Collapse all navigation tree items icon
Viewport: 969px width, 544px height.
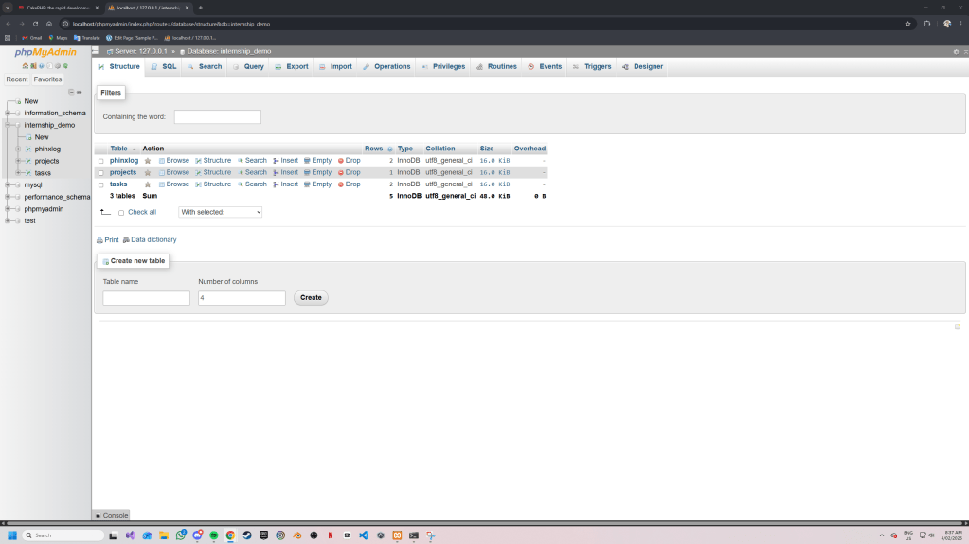click(70, 92)
